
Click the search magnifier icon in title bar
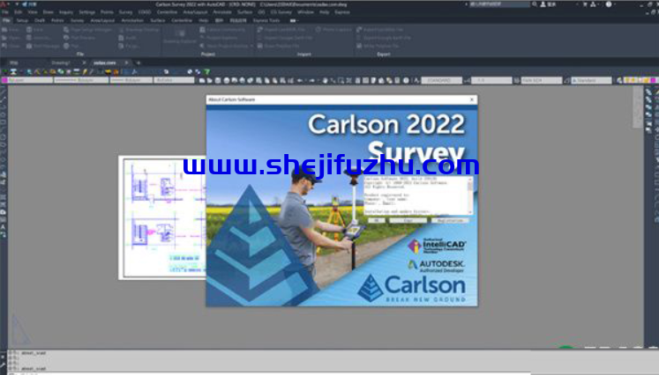click(535, 4)
